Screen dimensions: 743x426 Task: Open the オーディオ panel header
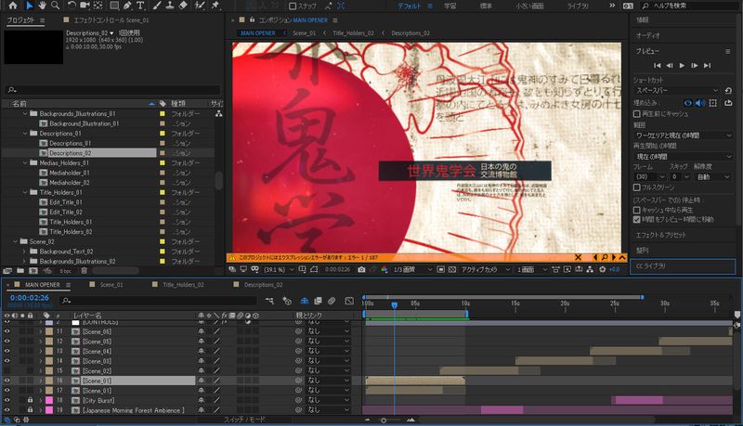647,34
